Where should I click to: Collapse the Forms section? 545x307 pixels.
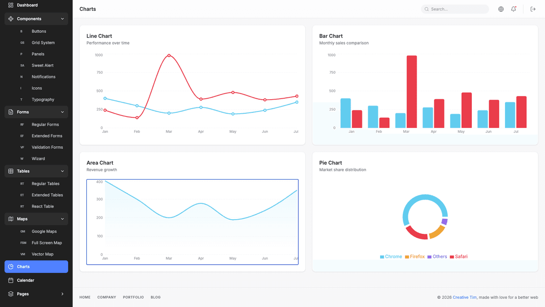coord(62,112)
